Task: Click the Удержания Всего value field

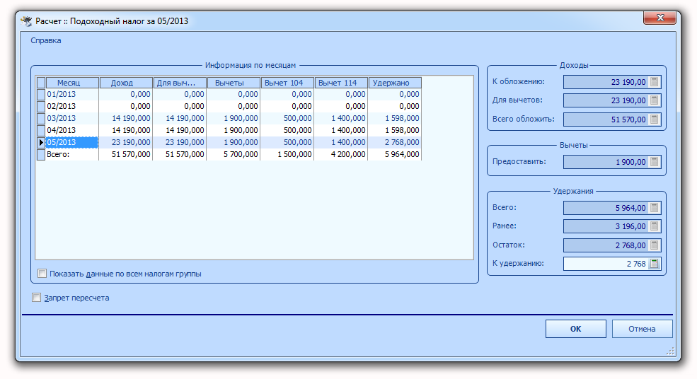Action: (x=606, y=207)
